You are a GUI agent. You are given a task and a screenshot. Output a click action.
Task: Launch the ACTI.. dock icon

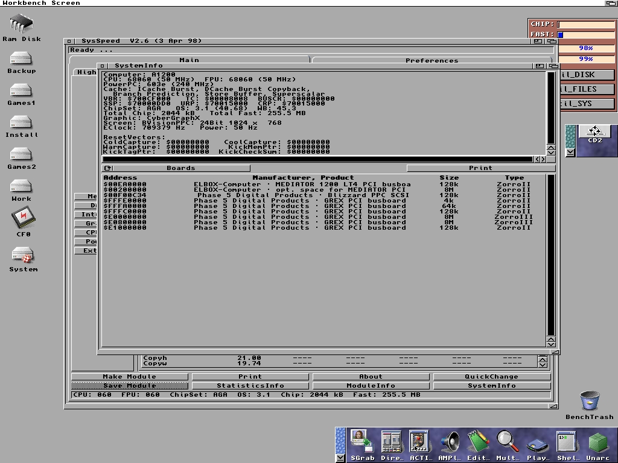click(421, 446)
